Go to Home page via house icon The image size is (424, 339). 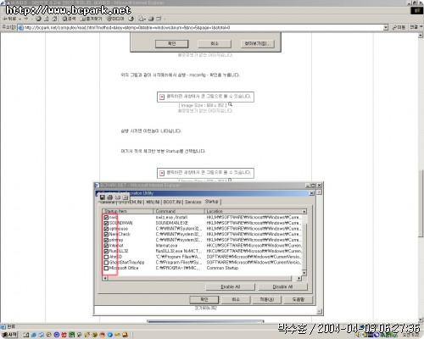point(54,19)
